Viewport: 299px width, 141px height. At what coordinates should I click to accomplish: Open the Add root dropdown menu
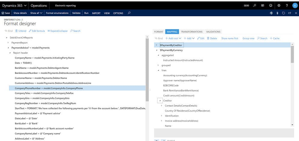click(x=173, y=38)
